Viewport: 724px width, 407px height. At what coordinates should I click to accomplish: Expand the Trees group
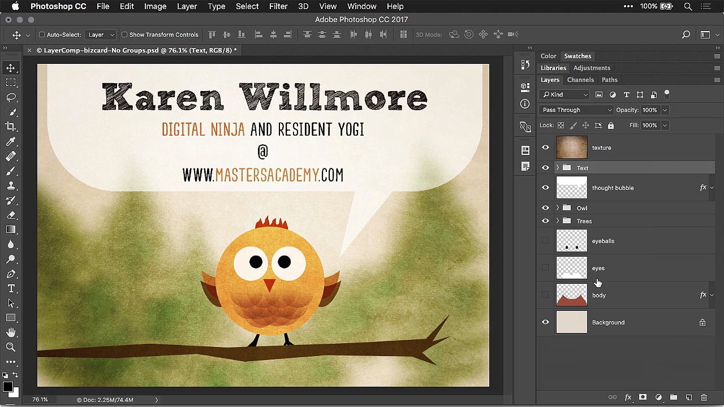click(x=558, y=221)
